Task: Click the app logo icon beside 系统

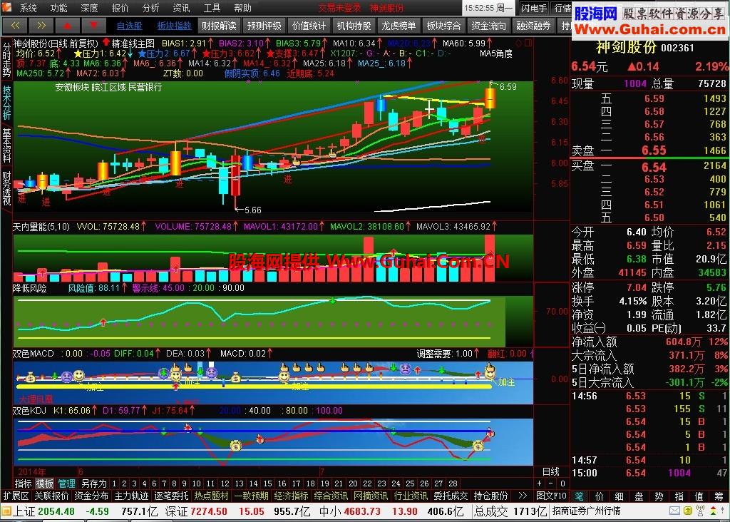Action: click(7, 7)
